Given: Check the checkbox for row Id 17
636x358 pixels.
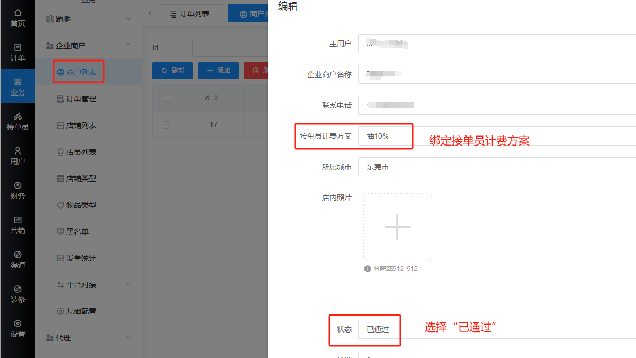Looking at the screenshot, I should [x=167, y=125].
